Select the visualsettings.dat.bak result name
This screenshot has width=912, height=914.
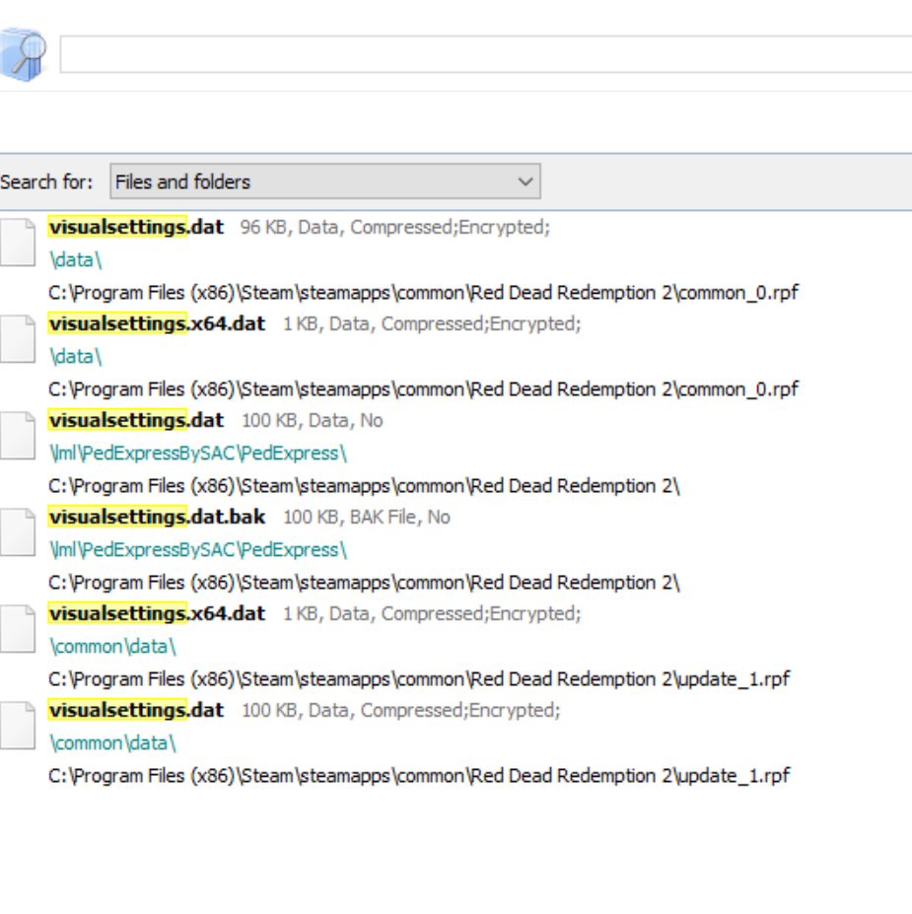pyautogui.click(x=157, y=517)
